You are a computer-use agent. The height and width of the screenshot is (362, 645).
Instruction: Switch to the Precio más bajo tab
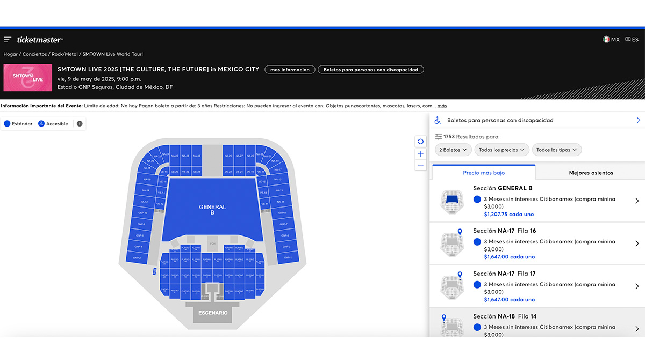484,173
